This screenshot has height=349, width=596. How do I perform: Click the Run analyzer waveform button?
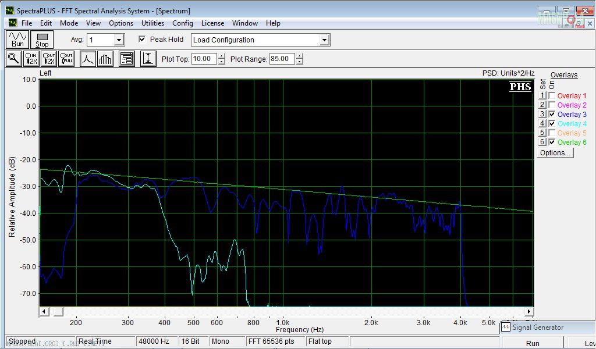click(17, 40)
